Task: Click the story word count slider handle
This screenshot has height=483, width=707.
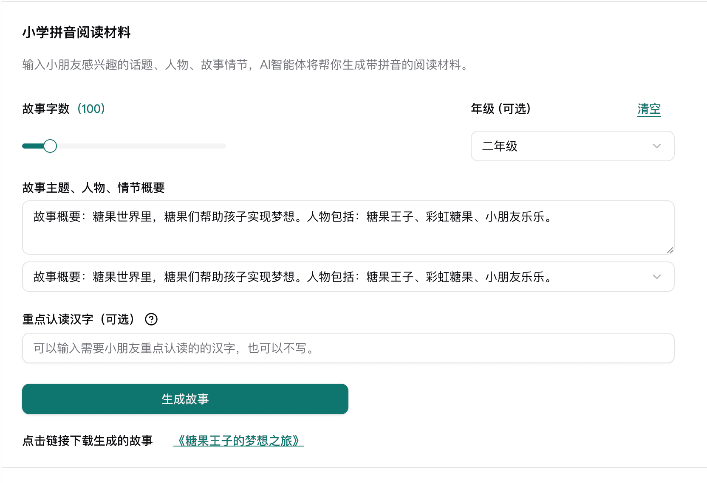Action: pos(50,146)
